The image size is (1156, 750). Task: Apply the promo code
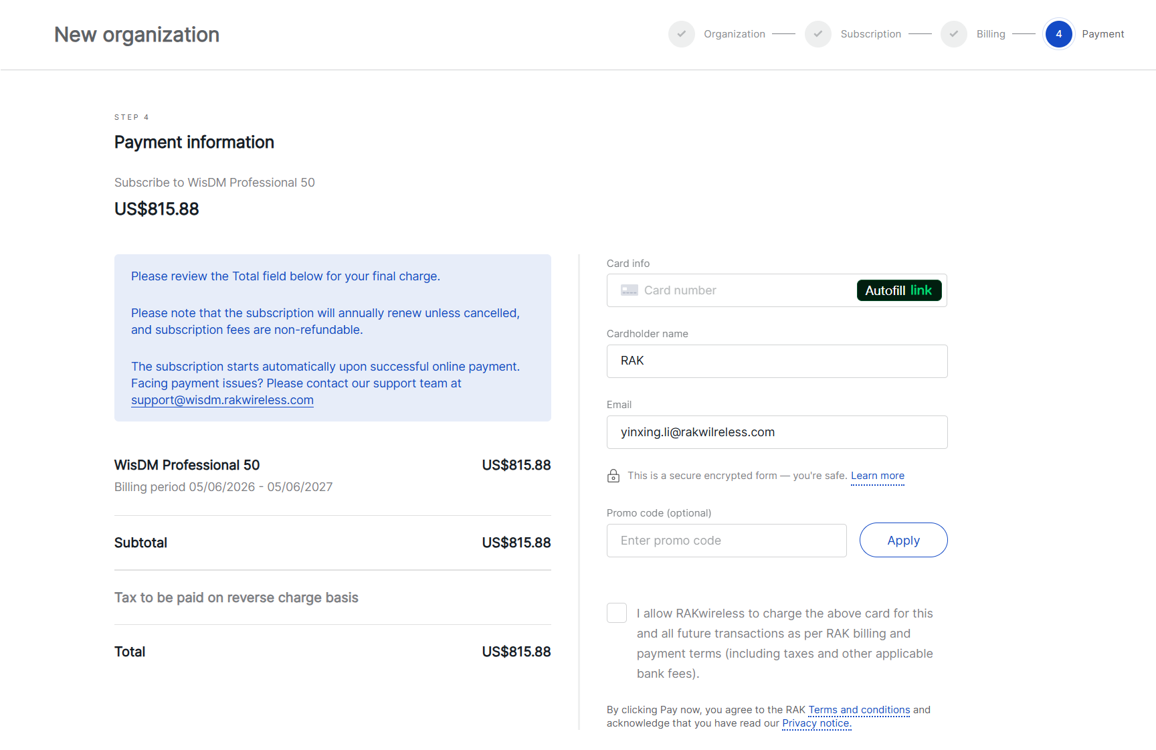(x=903, y=540)
